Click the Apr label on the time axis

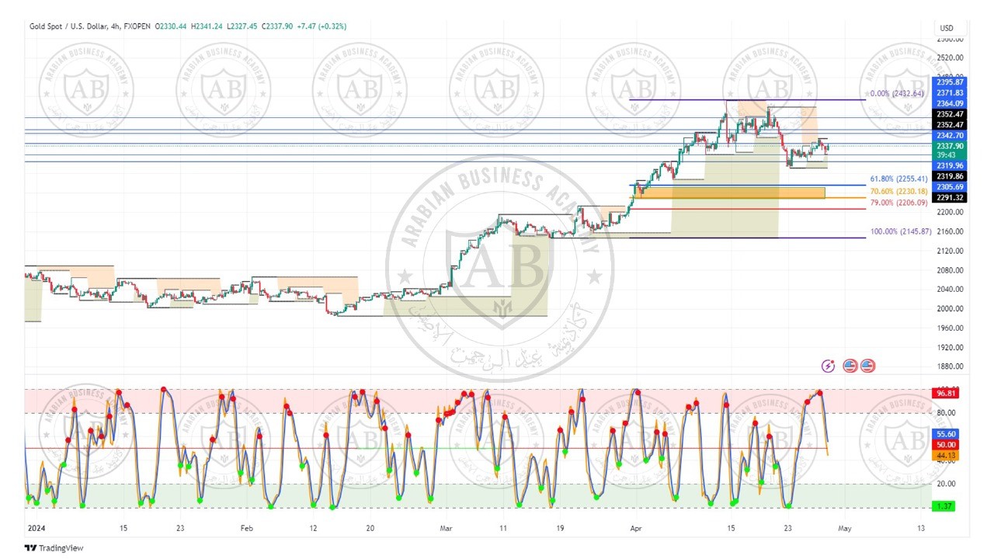click(x=634, y=528)
